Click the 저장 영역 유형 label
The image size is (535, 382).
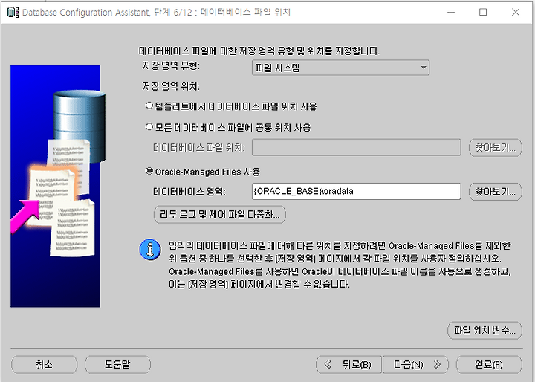pos(171,65)
